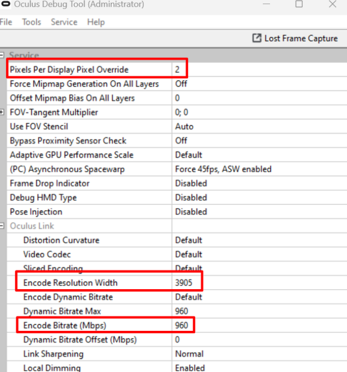Screen dimensions: 347x372
Task: Select the Bypass Proximity Sensor Check label
Action: [x=68, y=141]
